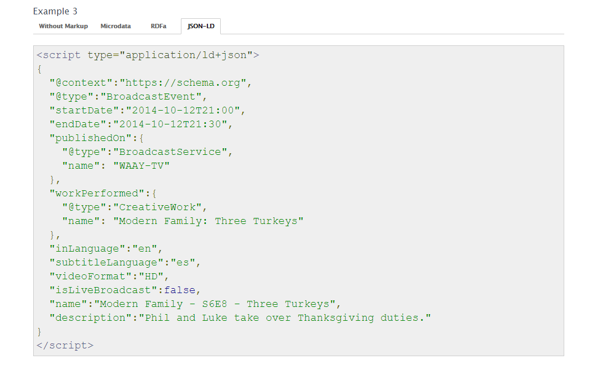The height and width of the screenshot is (370, 593).
Task: Click the "@context" schema.org line
Action: coord(150,83)
